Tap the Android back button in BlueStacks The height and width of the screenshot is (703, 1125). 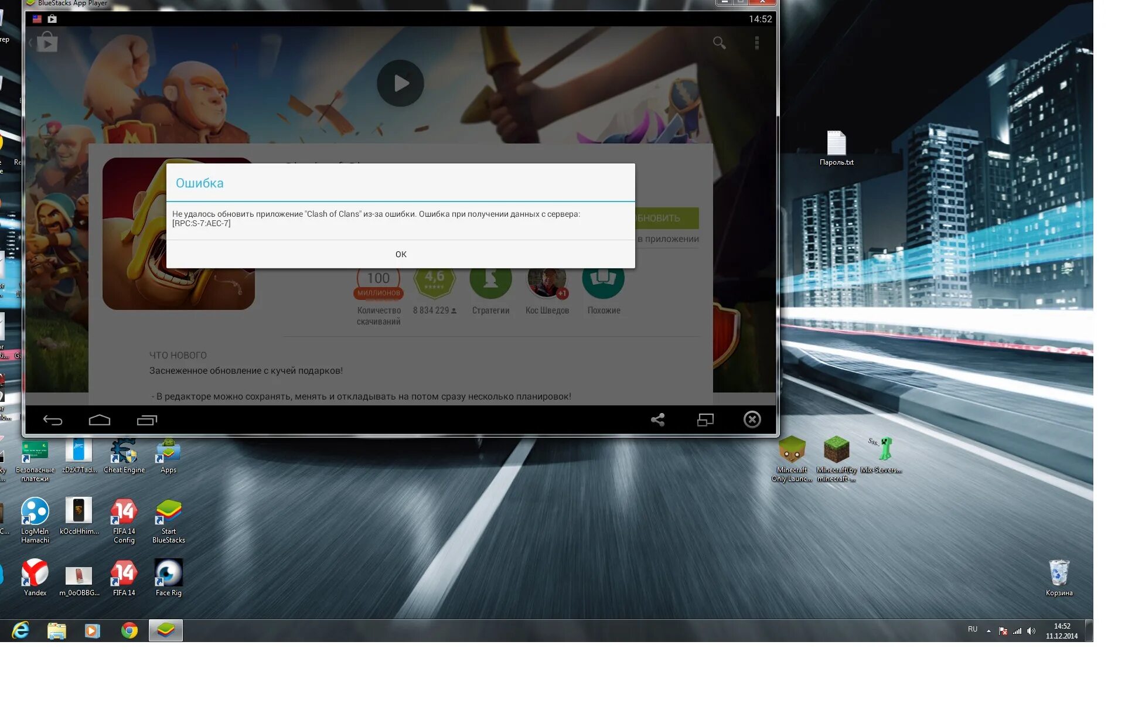(x=53, y=420)
